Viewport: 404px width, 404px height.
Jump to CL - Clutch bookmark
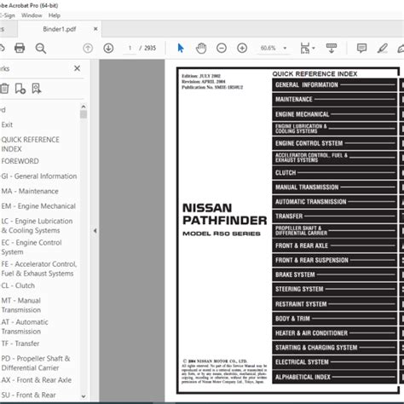pos(18,286)
